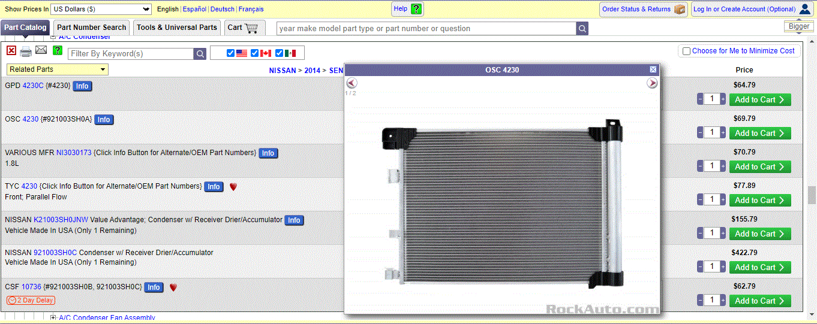Increase quantity for GPD 4230C
The height and width of the screenshot is (324, 817).
tap(723, 99)
